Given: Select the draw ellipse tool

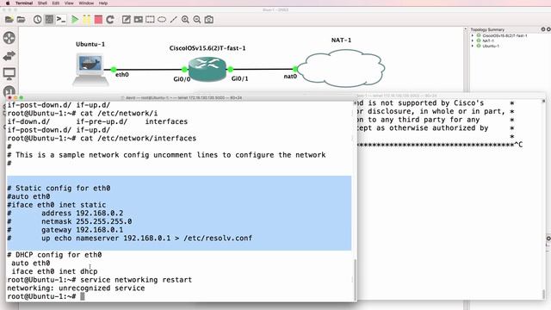Looking at the screenshot, I should pos(162,19).
